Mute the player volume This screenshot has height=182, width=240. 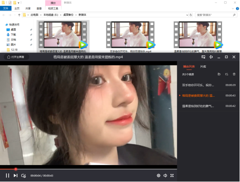pos(165,175)
